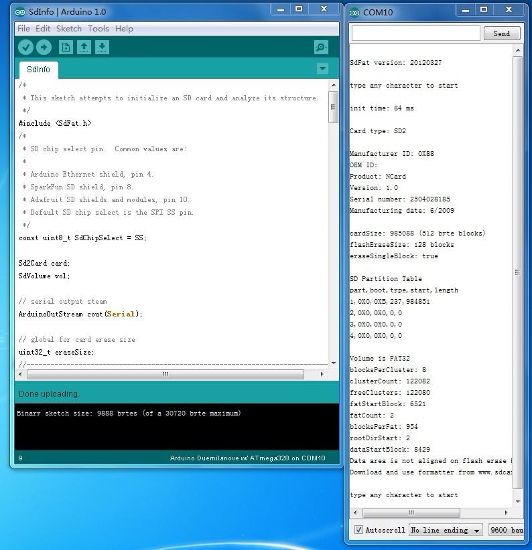Click the 'const uint8_t SdChipSelect = SS;' line
Viewport: 532px width, 550px height.
[82, 238]
